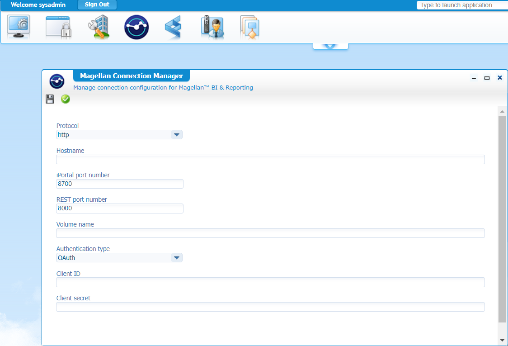Focus the iPortal port number field
The image size is (508, 346).
120,184
